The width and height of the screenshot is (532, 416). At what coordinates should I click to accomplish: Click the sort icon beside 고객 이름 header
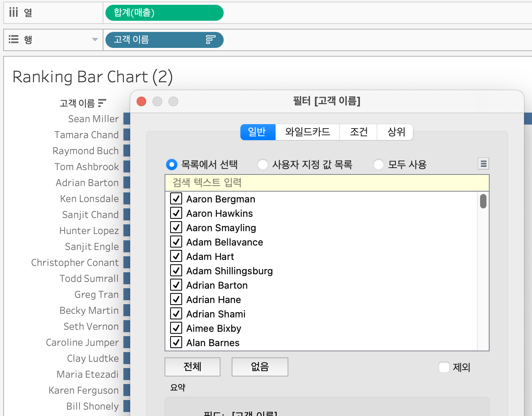click(102, 103)
